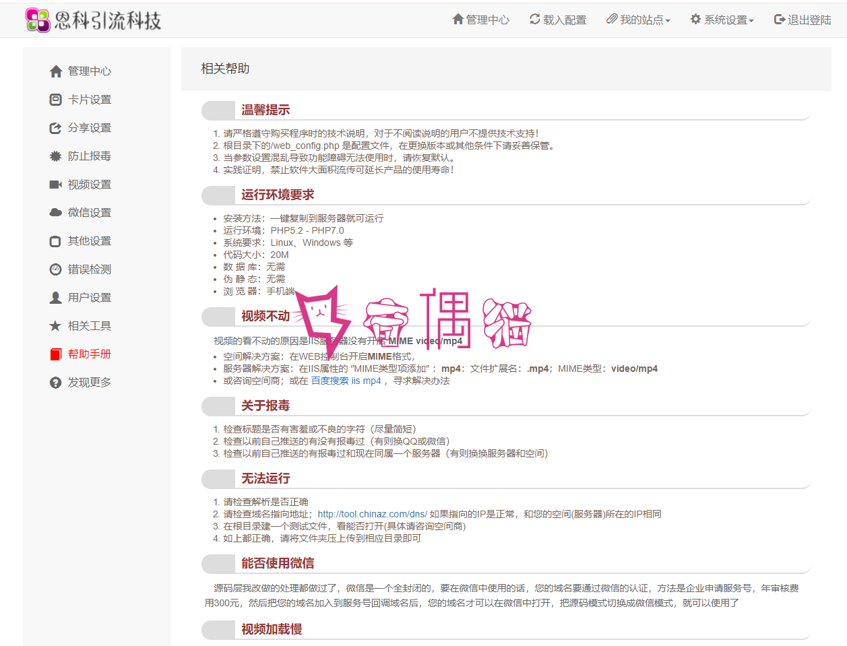Click the 能否使用微信 section heading

278,564
